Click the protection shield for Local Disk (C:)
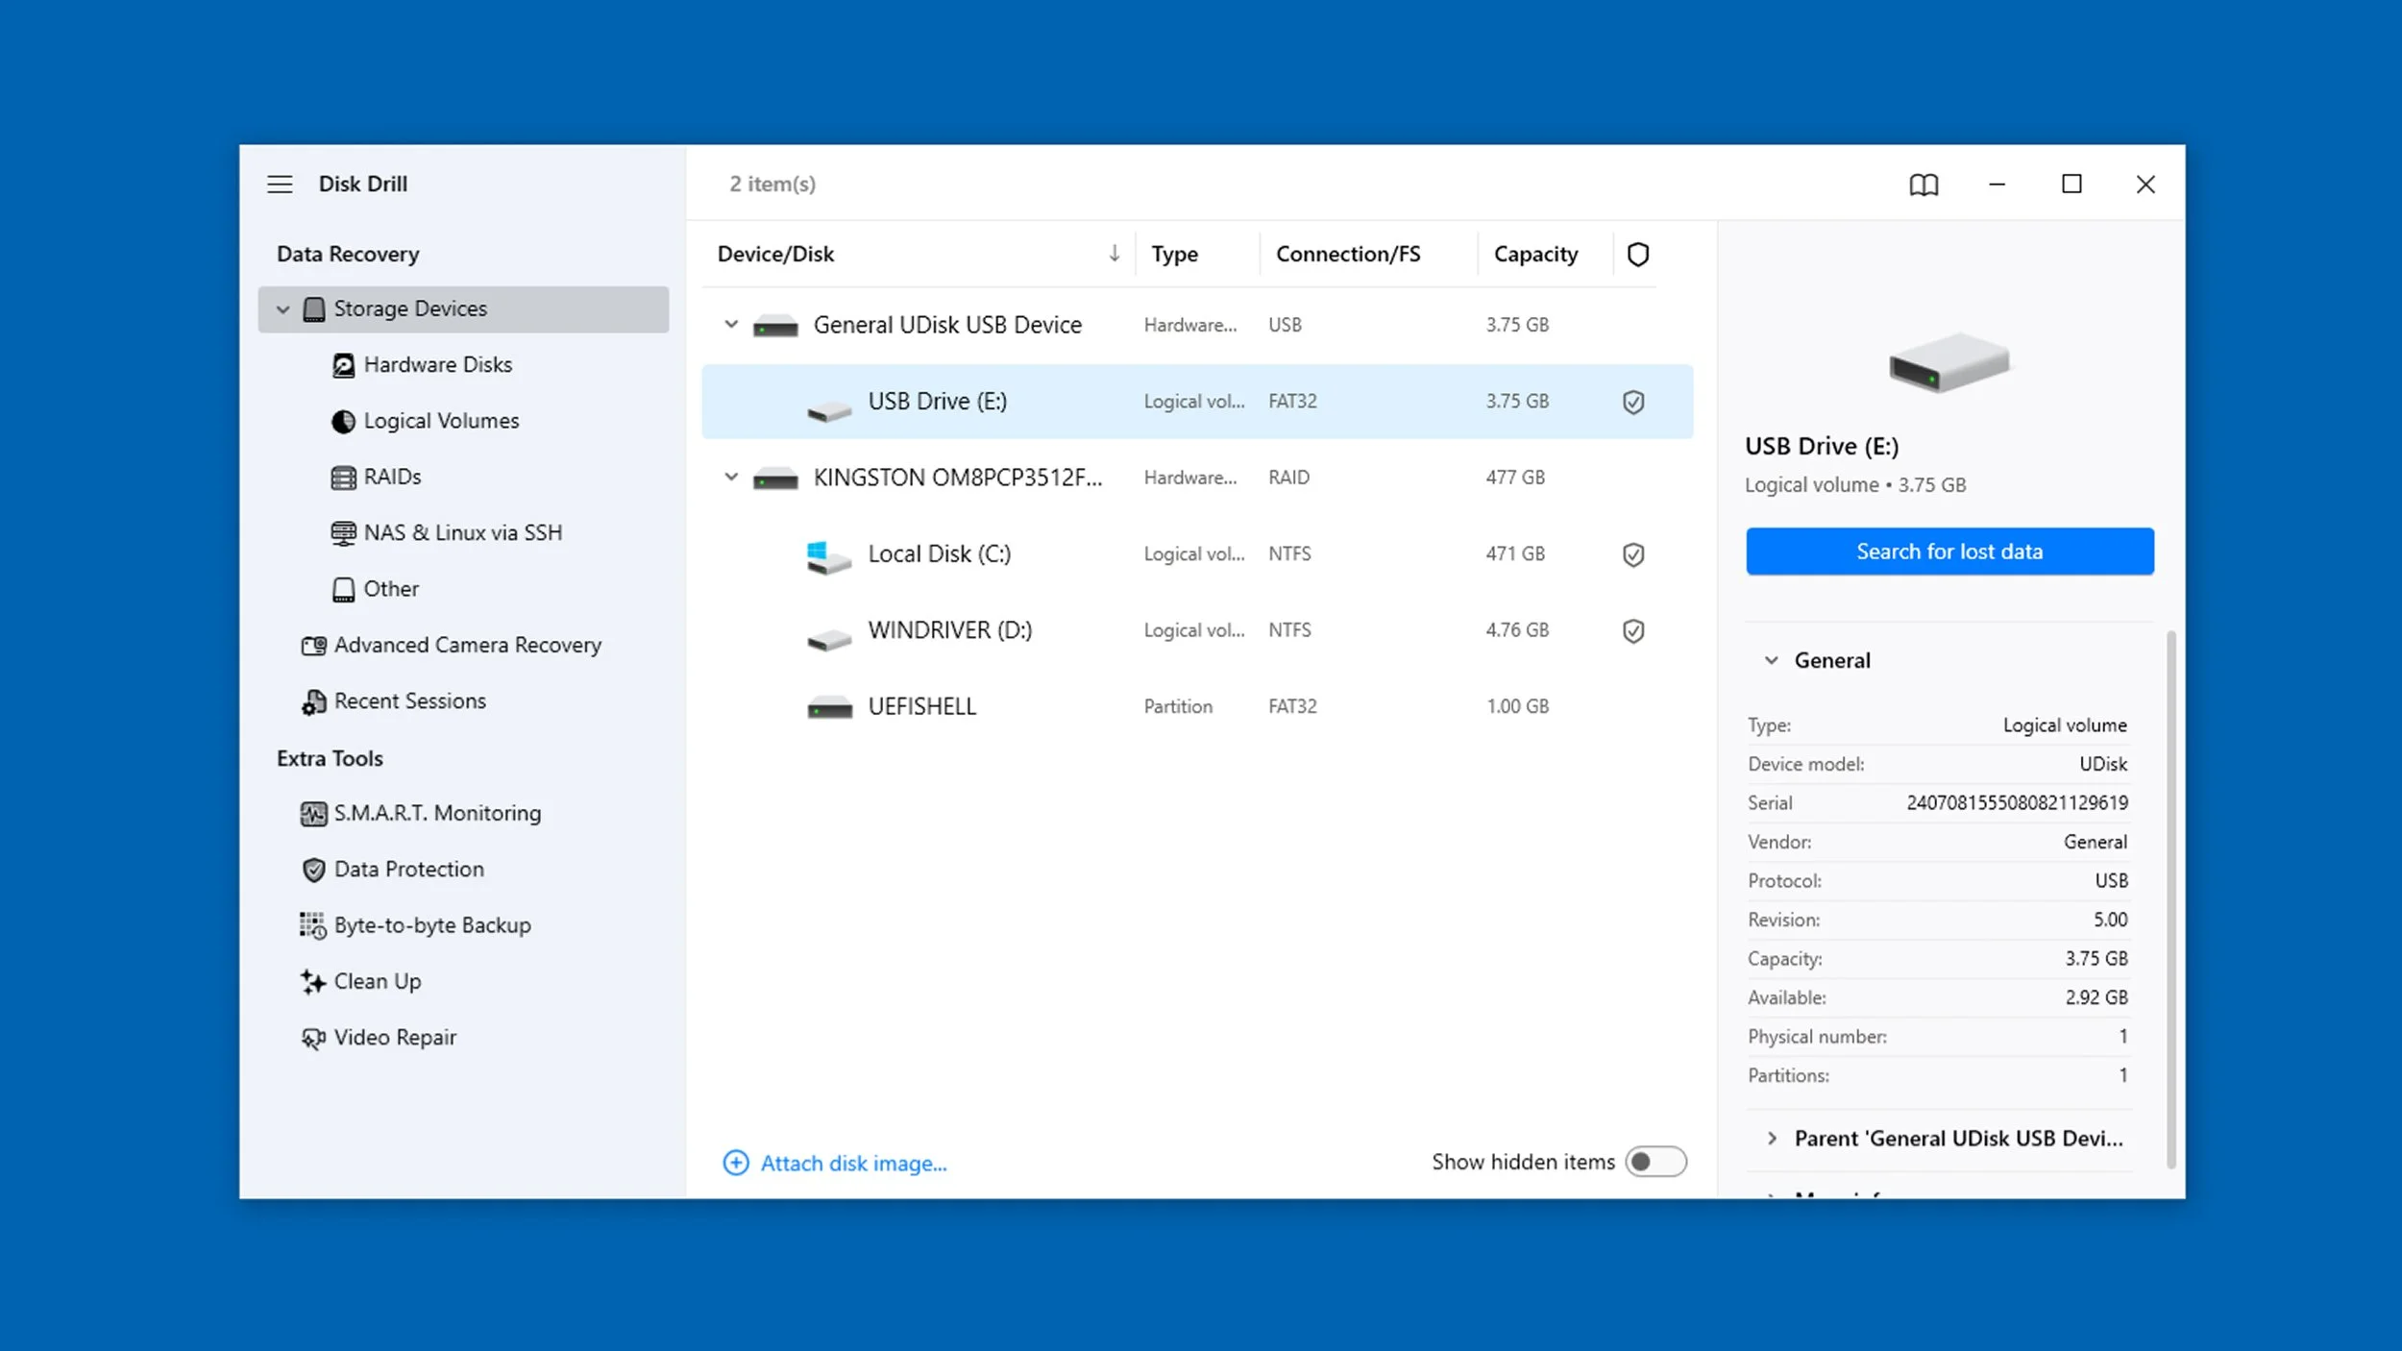This screenshot has height=1351, width=2402. (1633, 554)
